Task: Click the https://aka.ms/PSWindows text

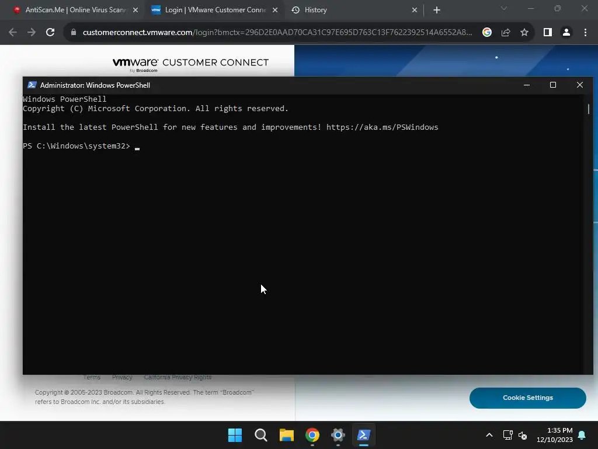Action: pos(382,127)
